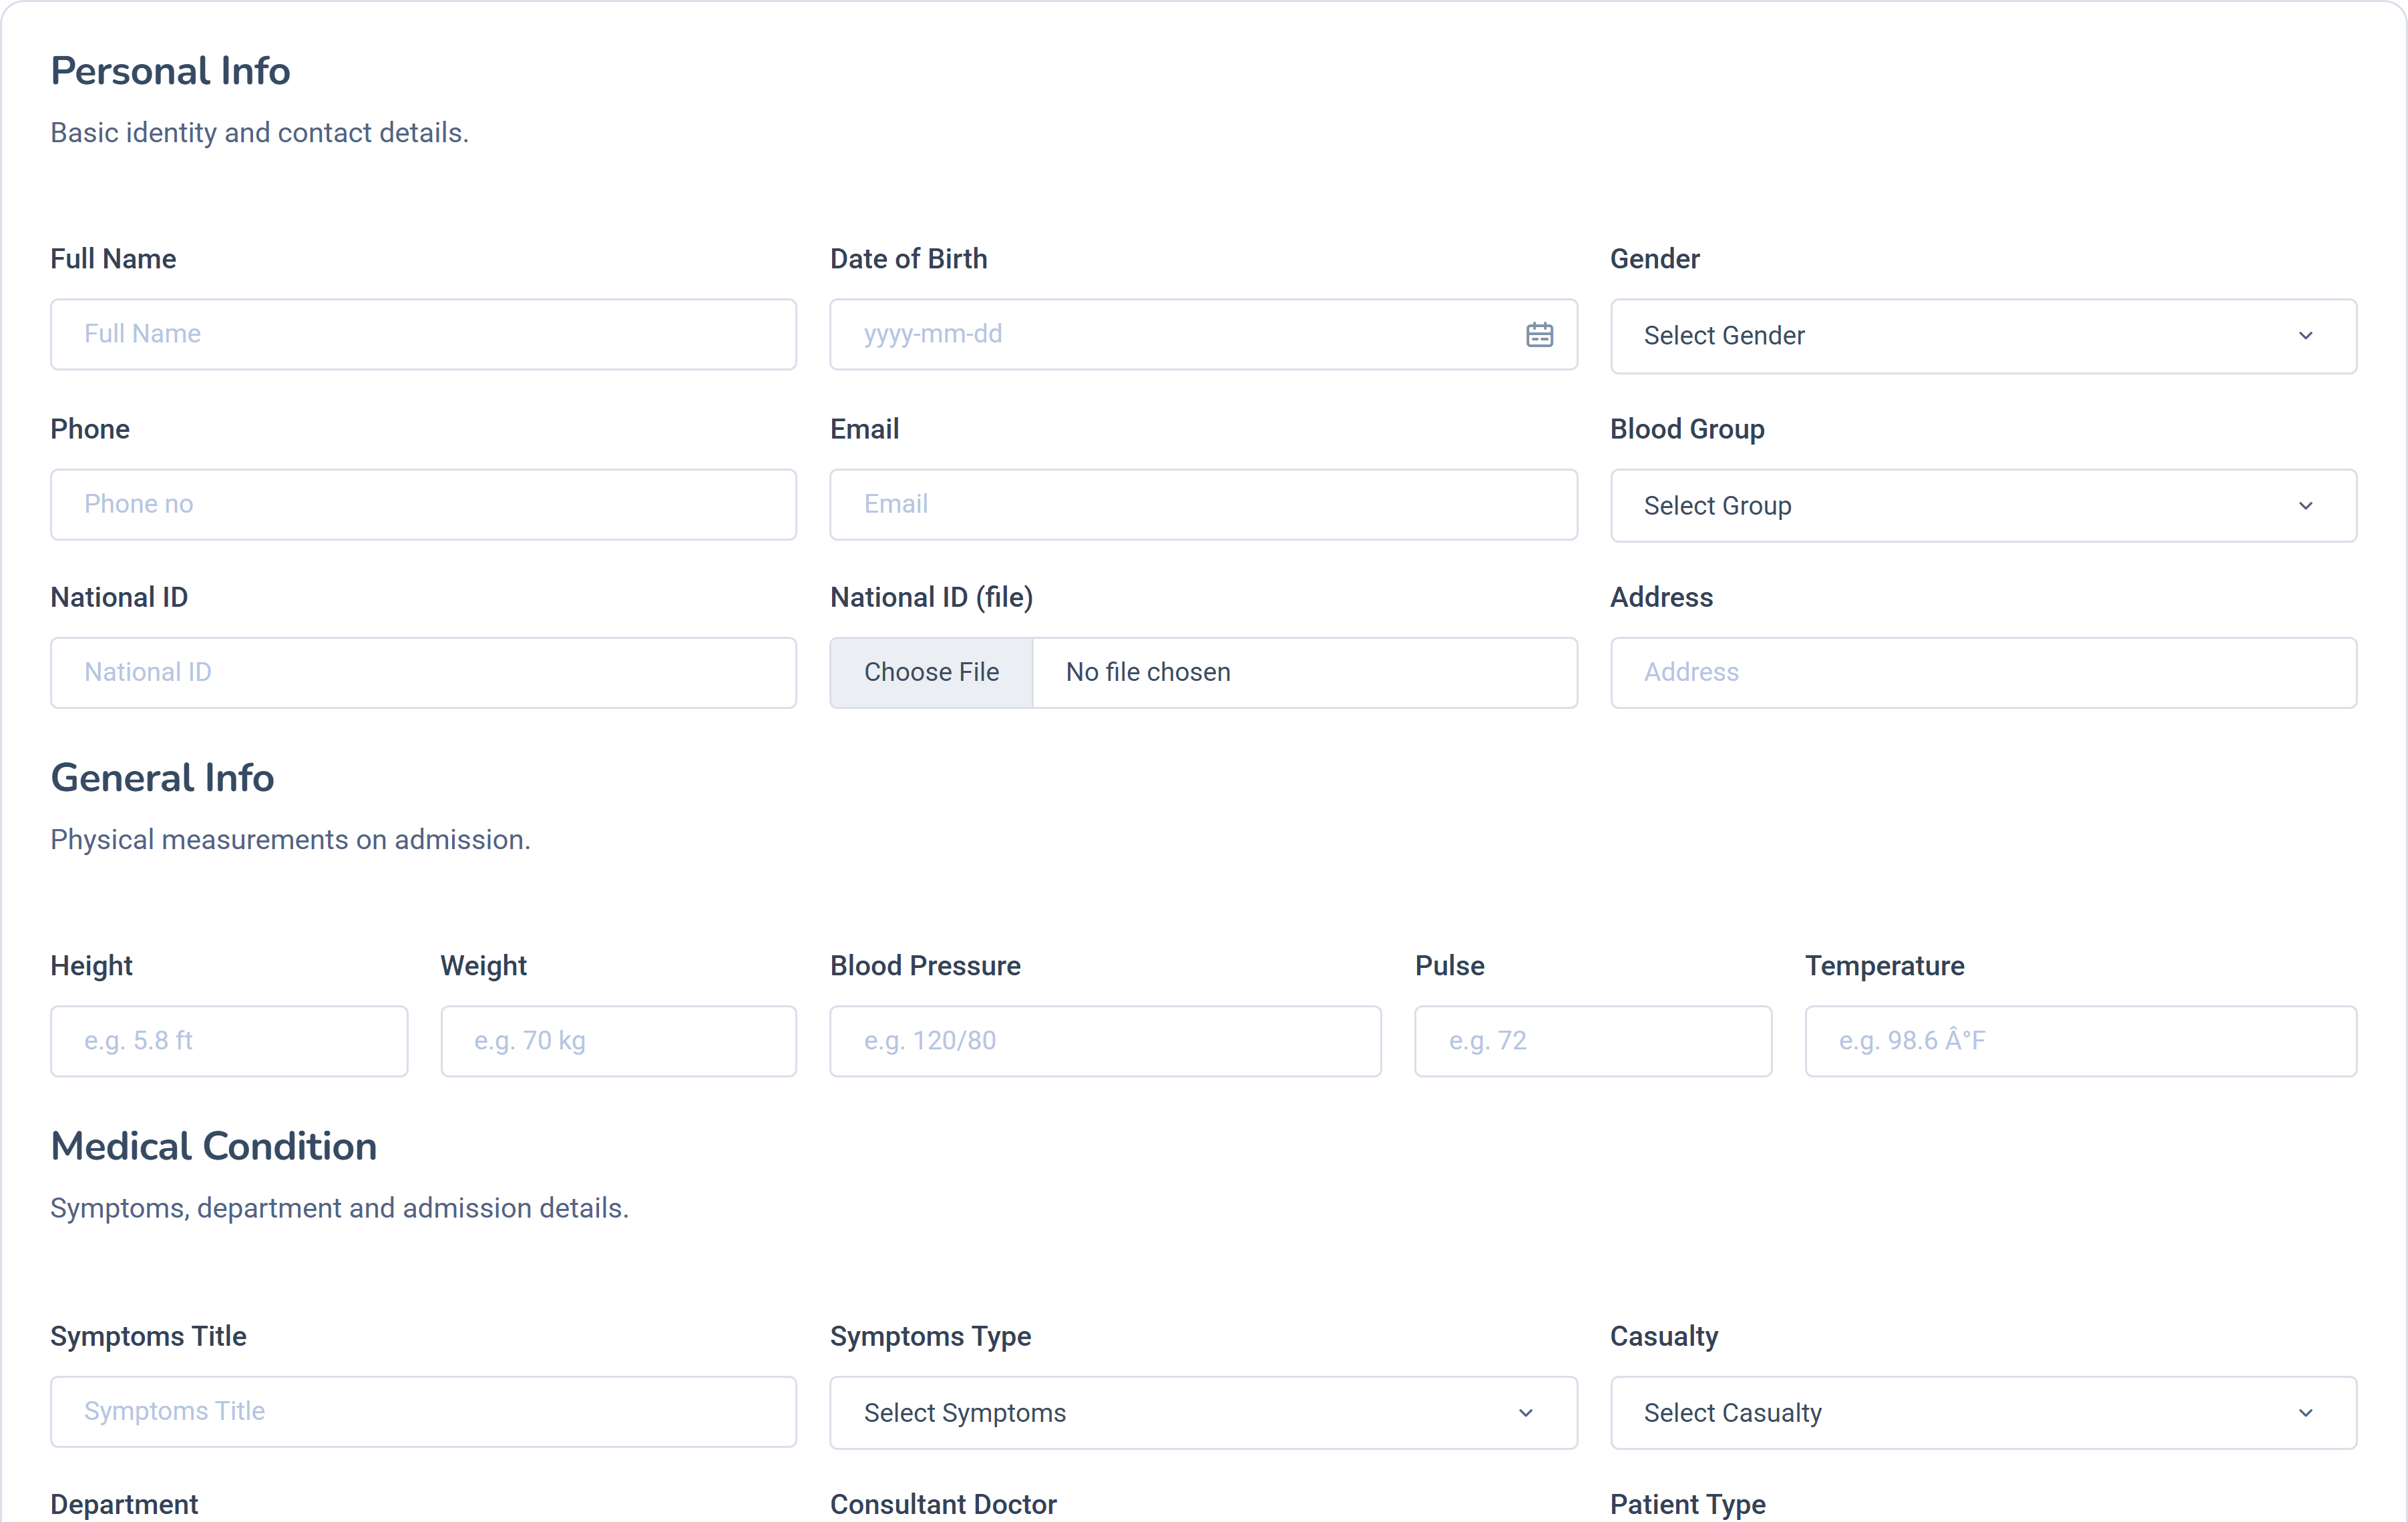Click the National ID (file) label
This screenshot has width=2408, height=1522.
pos(931,597)
